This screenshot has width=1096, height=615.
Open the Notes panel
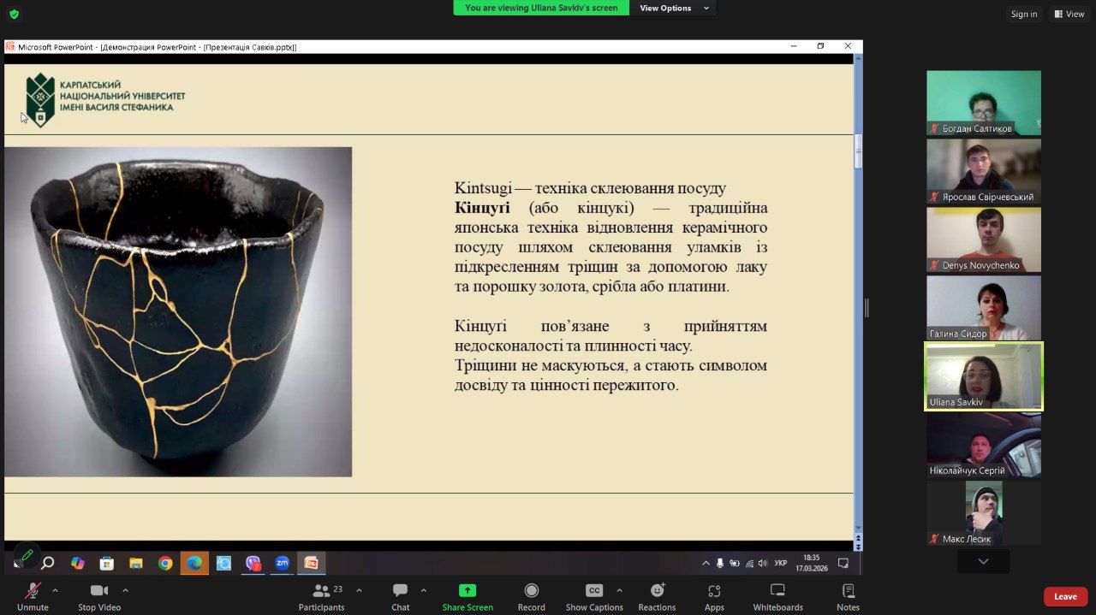(x=848, y=591)
